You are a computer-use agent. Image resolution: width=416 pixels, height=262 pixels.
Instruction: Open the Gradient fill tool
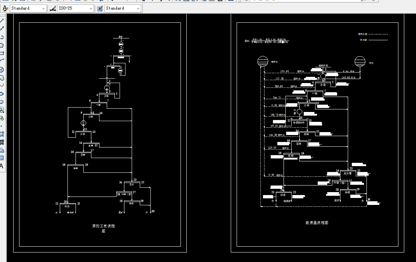[x=2, y=142]
